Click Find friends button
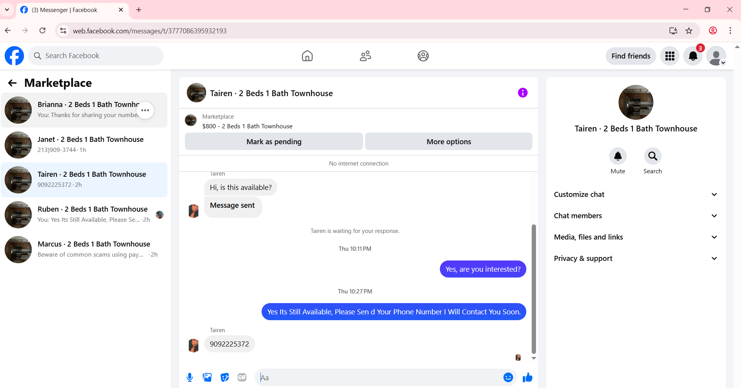This screenshot has height=388, width=741. click(631, 56)
